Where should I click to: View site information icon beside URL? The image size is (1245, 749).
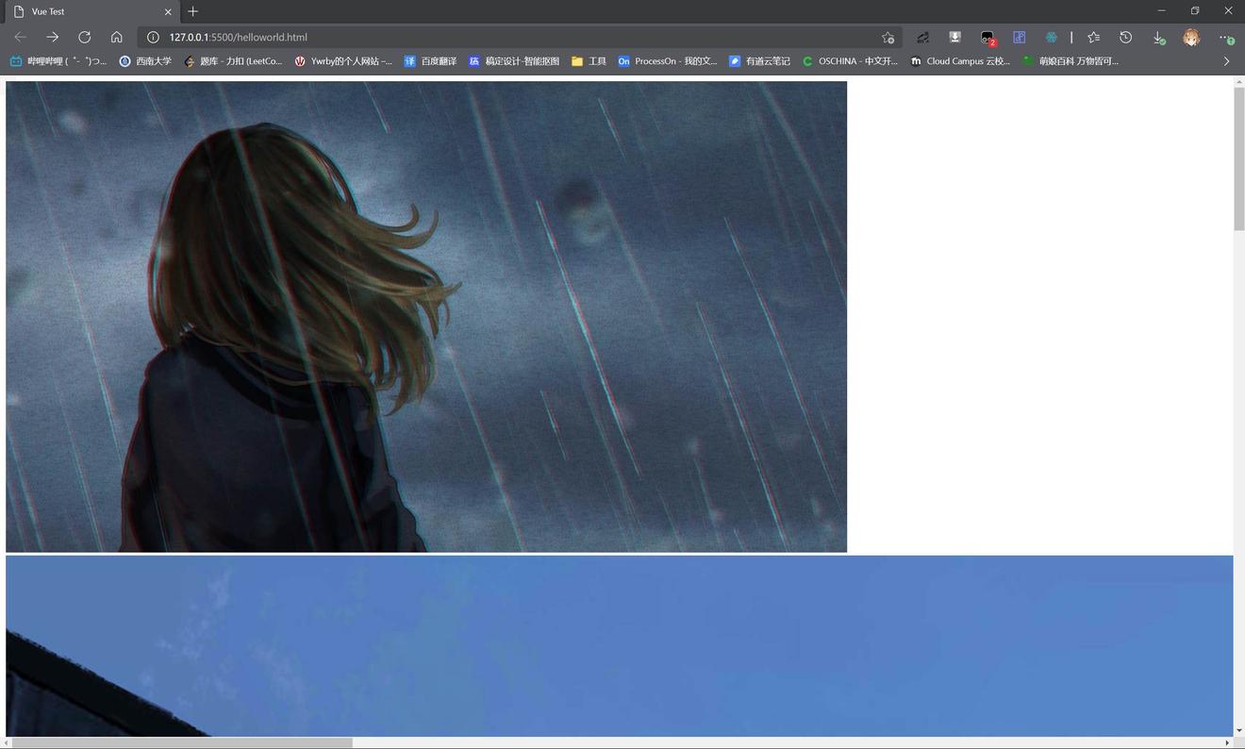[153, 37]
